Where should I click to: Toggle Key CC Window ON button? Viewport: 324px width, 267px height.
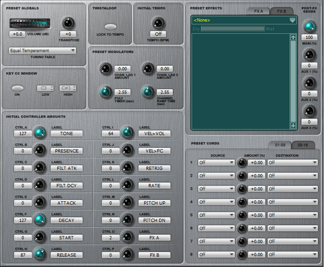[x=17, y=88]
